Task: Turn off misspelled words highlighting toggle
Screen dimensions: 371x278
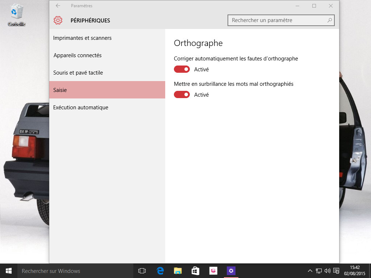Action: coord(182,94)
